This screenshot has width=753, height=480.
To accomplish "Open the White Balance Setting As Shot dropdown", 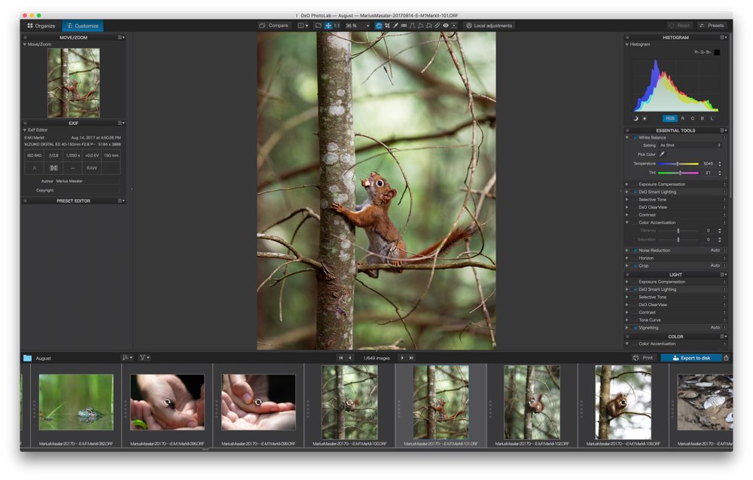I will click(690, 145).
